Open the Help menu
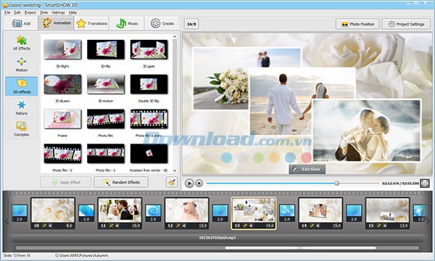 72,12
